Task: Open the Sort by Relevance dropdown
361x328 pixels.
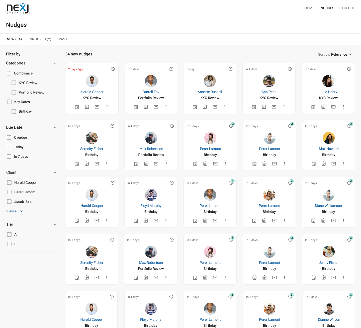Action: click(335, 54)
